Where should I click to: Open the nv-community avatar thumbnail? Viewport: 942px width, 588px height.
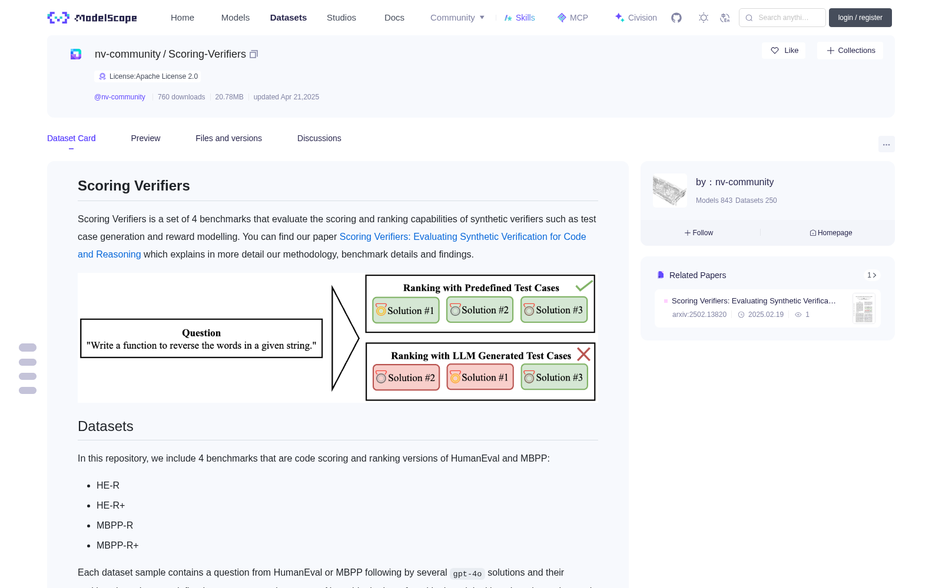(670, 191)
